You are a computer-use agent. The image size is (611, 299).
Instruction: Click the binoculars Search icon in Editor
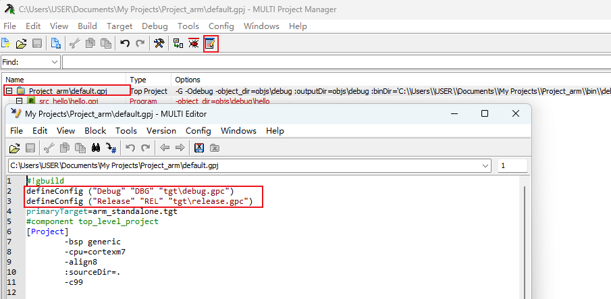96,148
